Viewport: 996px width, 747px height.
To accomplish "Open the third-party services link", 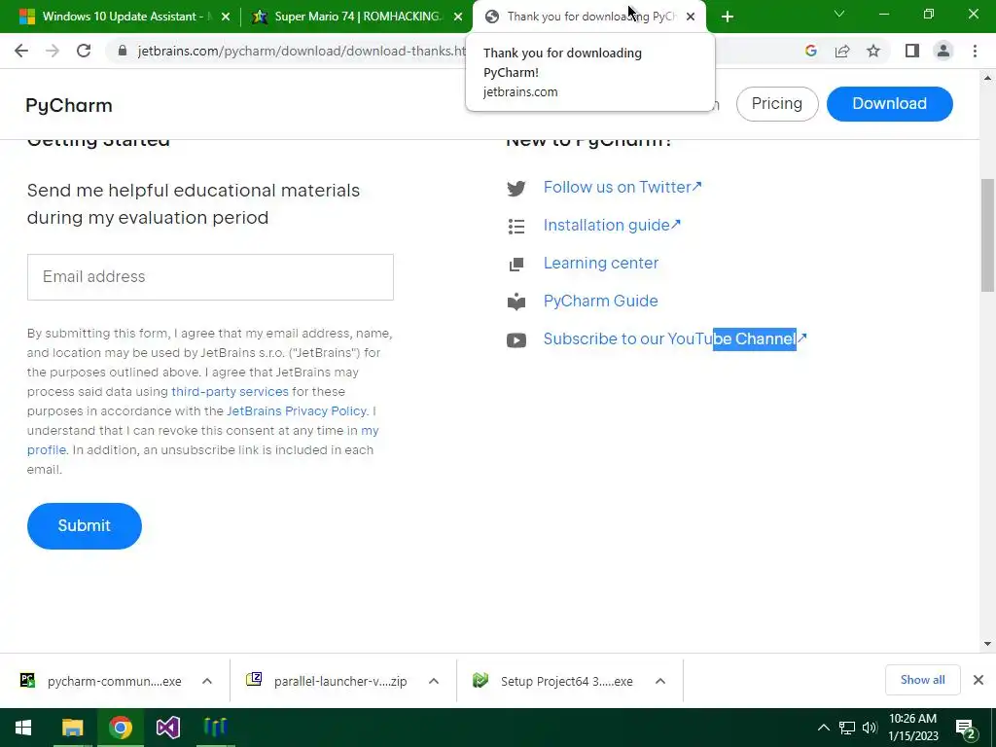I will (x=230, y=391).
